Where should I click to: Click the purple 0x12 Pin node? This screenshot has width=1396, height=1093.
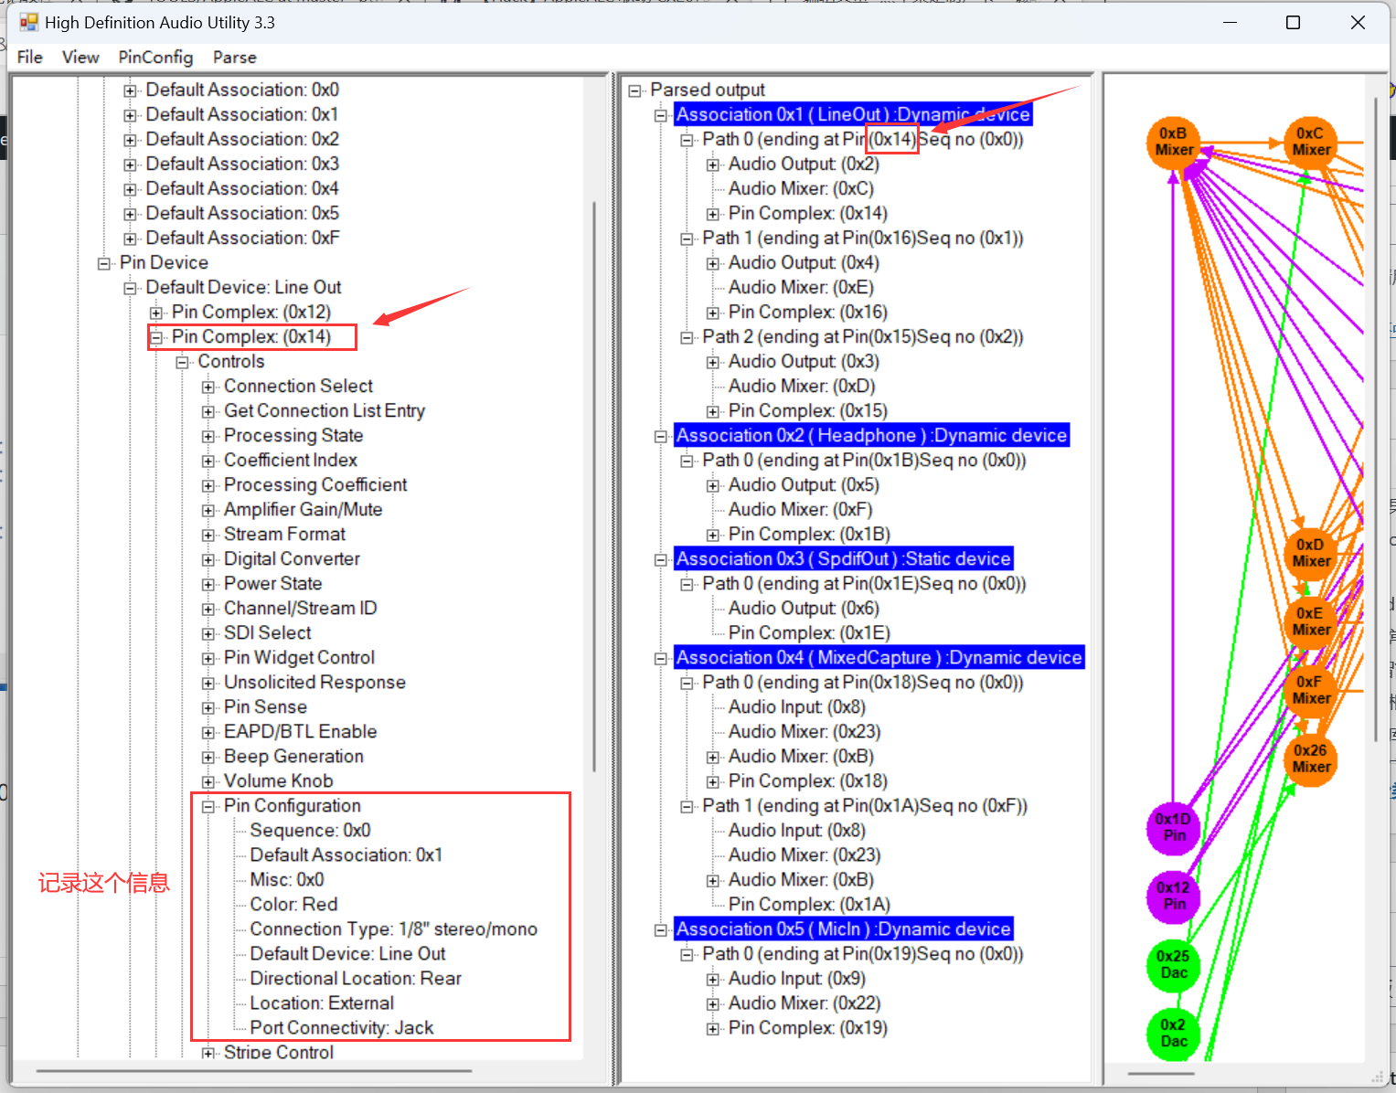[x=1173, y=896]
